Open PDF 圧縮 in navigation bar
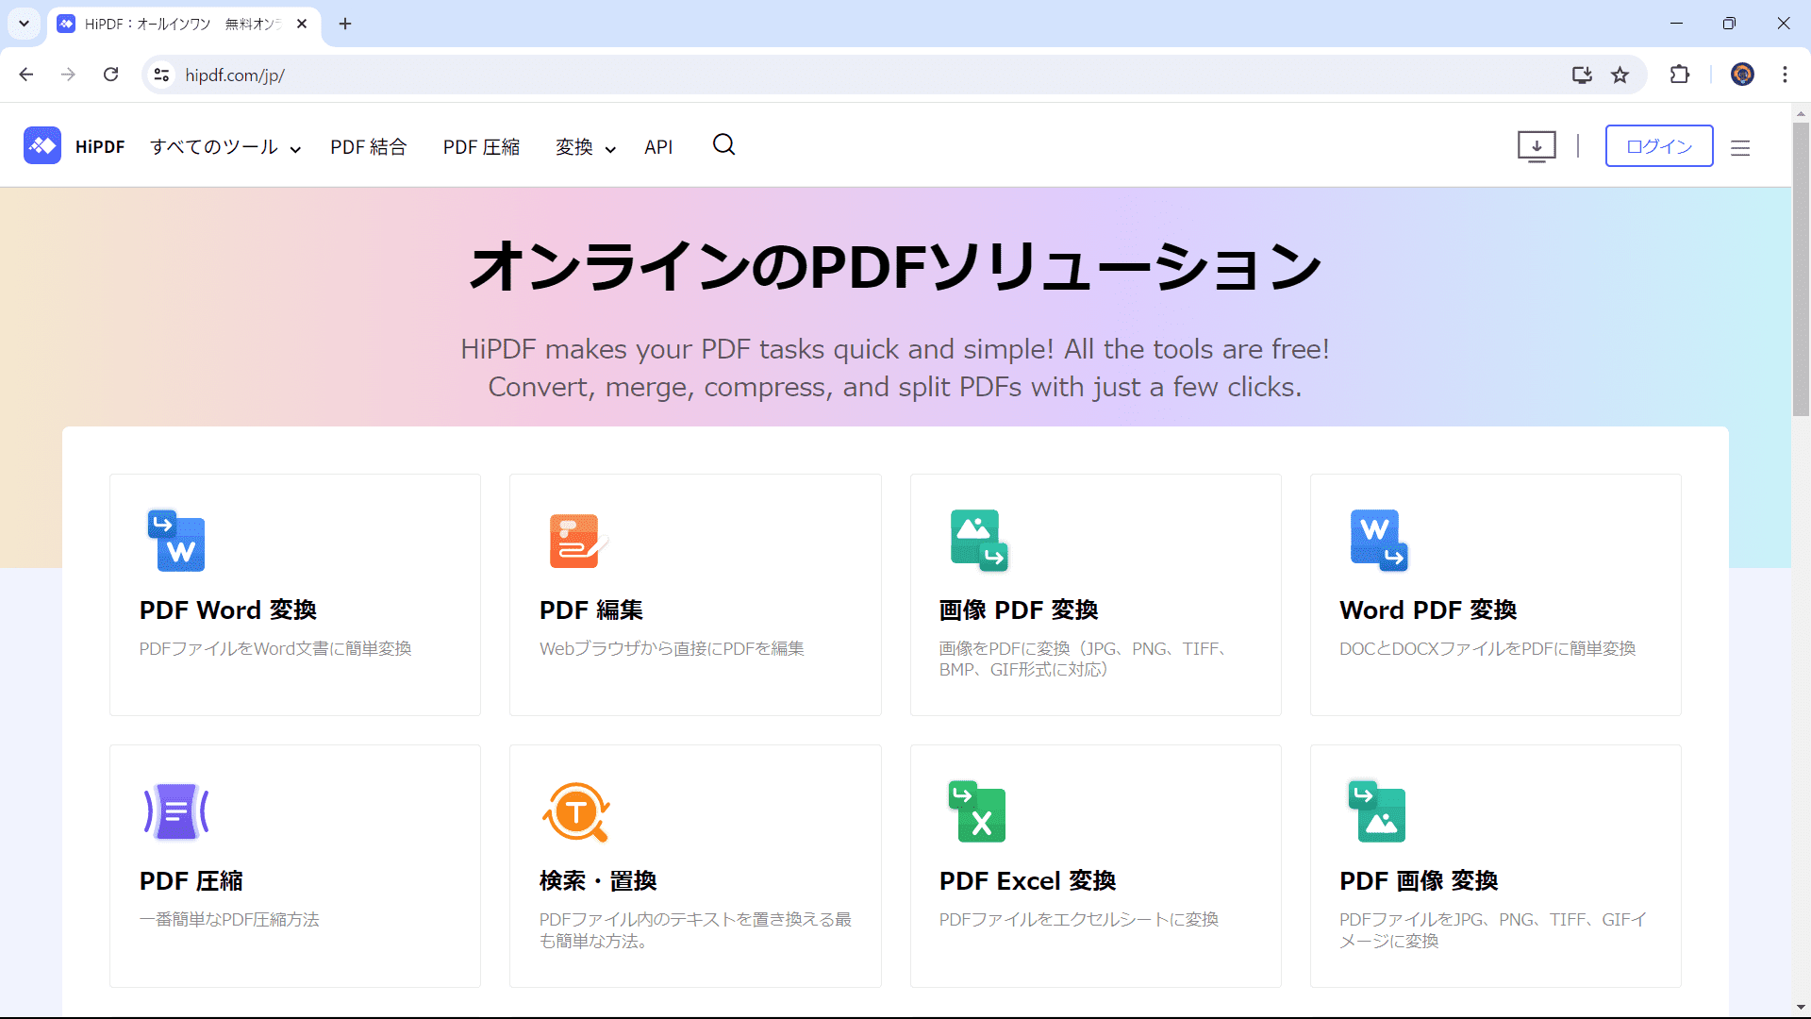This screenshot has width=1811, height=1019. (x=481, y=147)
